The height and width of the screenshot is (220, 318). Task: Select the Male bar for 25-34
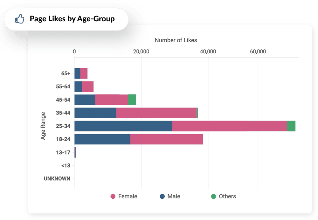click(123, 126)
